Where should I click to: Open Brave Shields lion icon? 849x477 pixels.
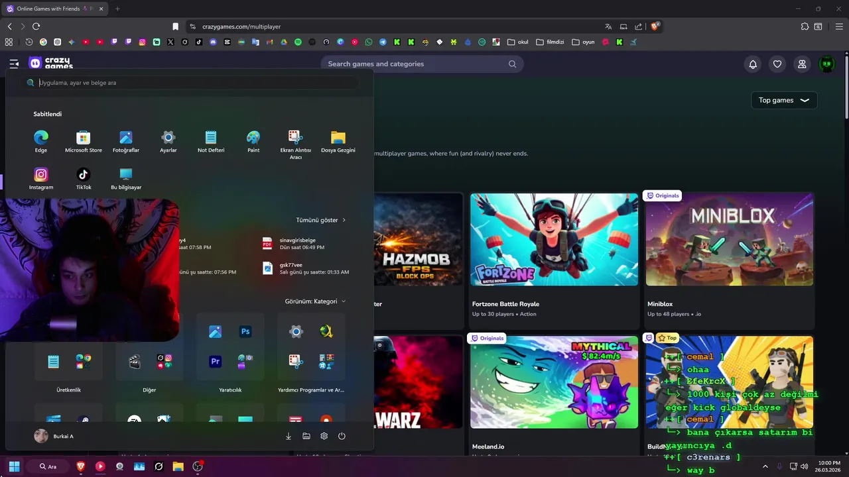[655, 26]
